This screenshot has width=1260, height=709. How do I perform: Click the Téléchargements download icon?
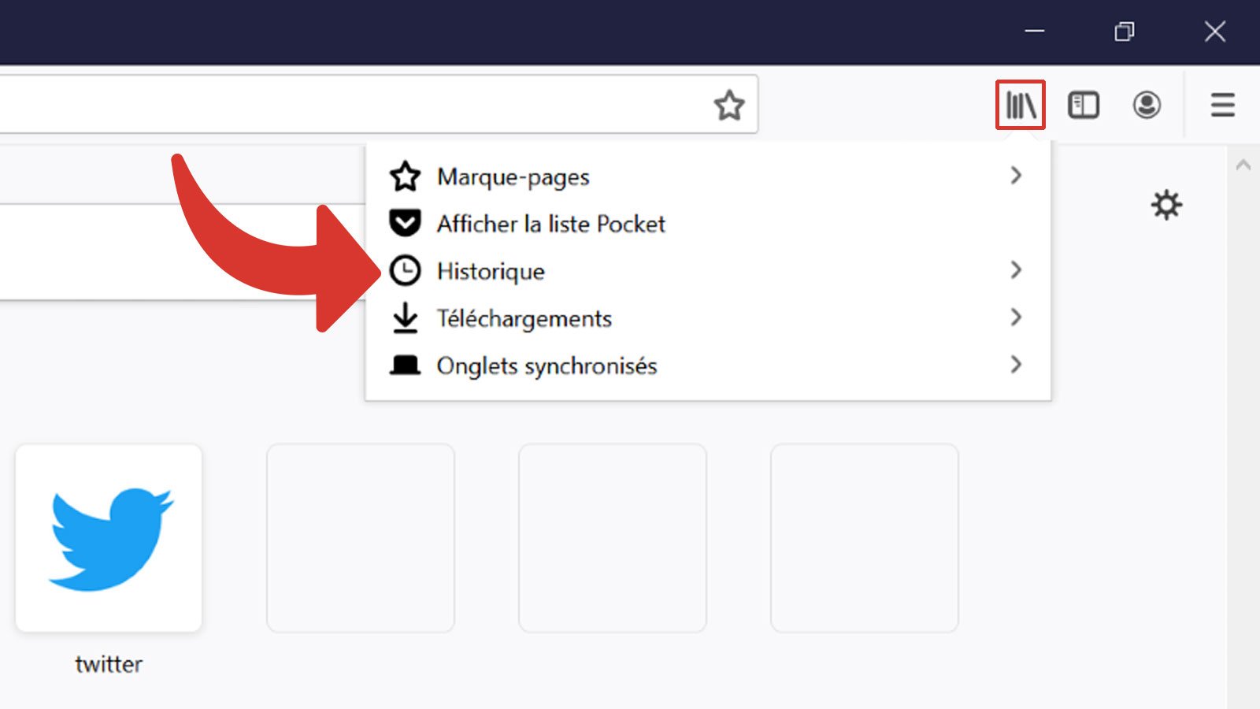[405, 317]
